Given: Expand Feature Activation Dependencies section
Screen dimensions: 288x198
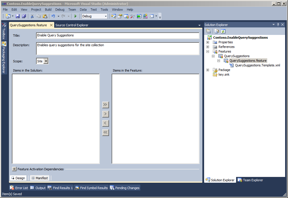Looking at the screenshot, I should tap(14, 169).
